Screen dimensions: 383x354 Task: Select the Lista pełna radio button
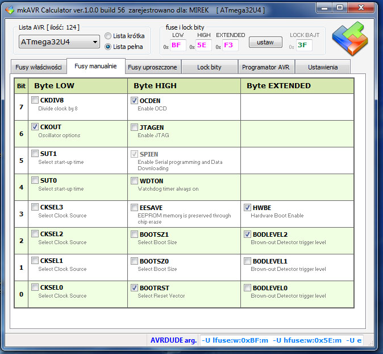pyautogui.click(x=108, y=47)
